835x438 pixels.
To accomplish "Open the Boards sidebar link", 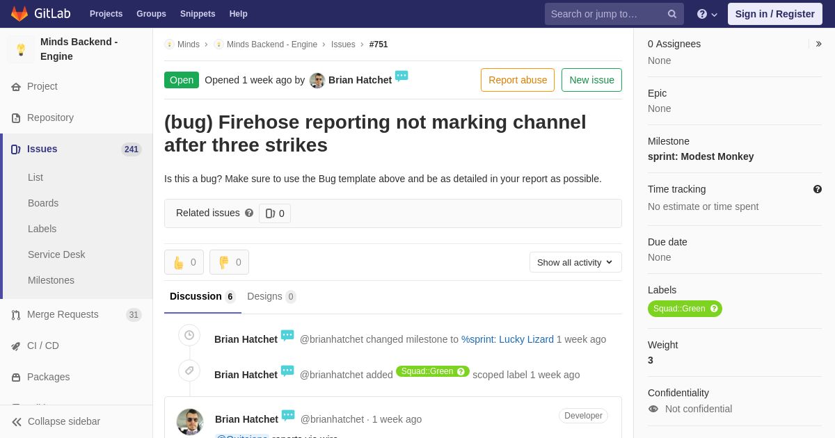I will (x=43, y=203).
